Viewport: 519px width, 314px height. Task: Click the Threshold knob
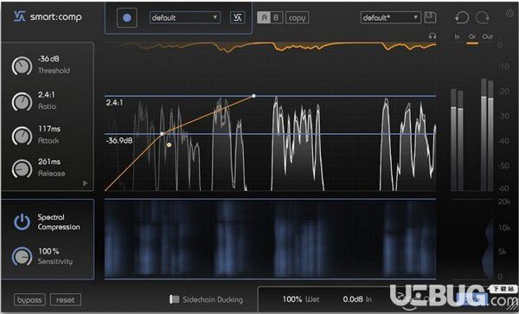coord(22,66)
